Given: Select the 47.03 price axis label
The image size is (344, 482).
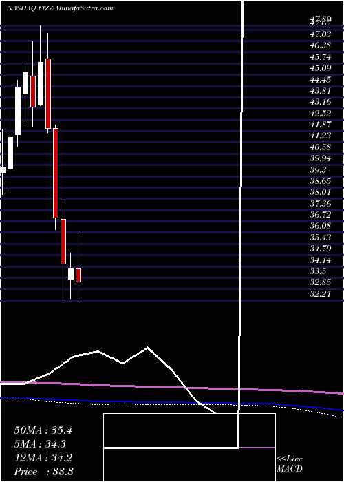Looking at the screenshot, I should 320,34.
